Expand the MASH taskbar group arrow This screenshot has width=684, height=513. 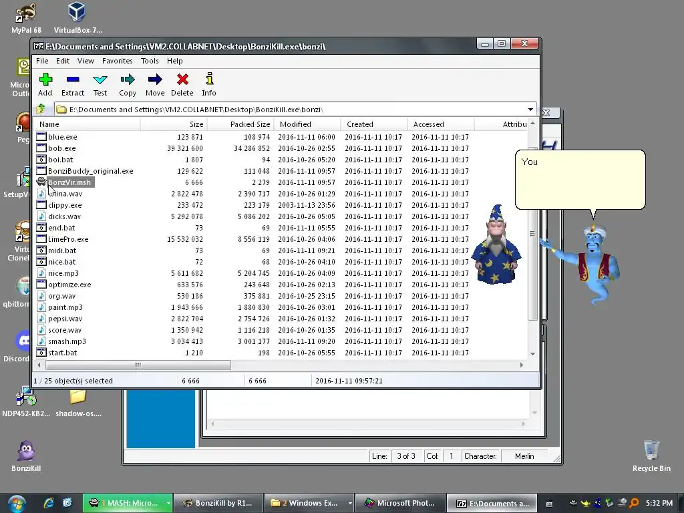[x=168, y=503]
